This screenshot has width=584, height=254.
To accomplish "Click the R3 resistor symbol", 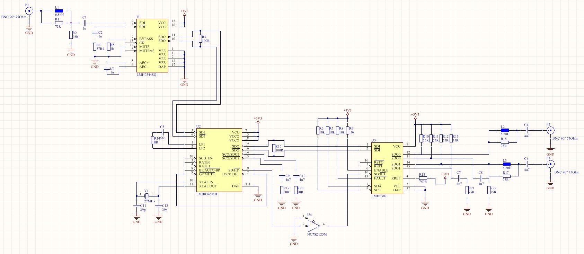I will (200, 39).
